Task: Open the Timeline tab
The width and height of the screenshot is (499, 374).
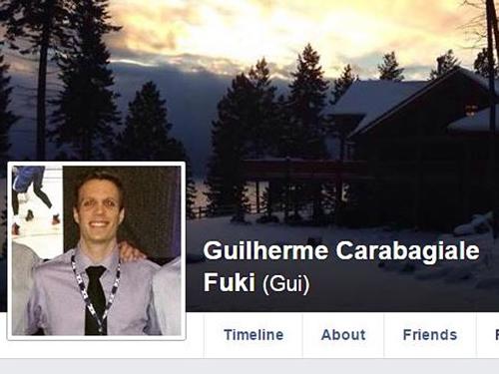Action: pyautogui.click(x=253, y=335)
